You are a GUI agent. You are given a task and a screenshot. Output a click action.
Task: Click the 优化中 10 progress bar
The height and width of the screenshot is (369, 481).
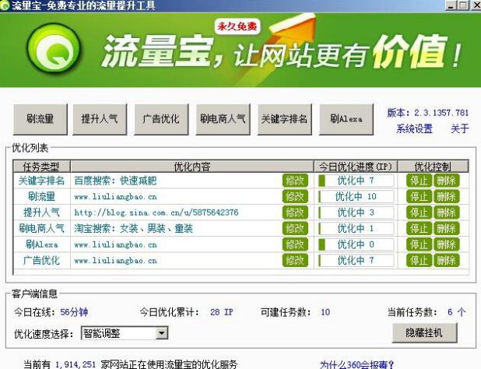tap(356, 197)
